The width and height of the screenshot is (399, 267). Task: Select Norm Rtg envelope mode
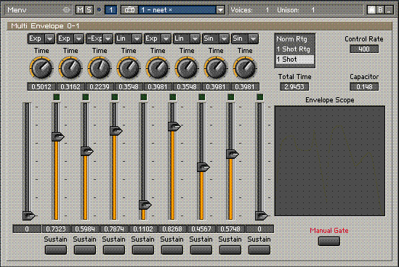point(294,39)
